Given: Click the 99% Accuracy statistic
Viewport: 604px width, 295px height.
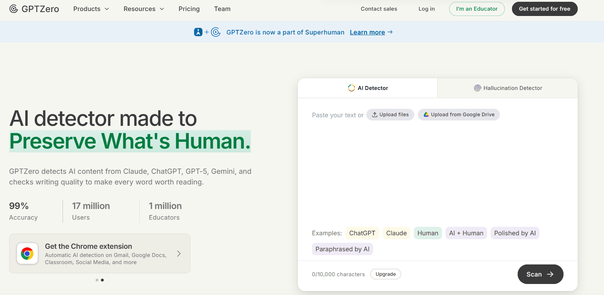Looking at the screenshot, I should [x=23, y=211].
